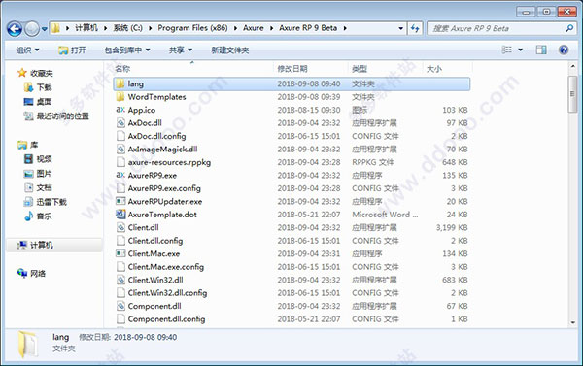Viewport: 583px width, 366px height.
Task: Select the AxureRPUpdater.exe icon
Action: (120, 201)
